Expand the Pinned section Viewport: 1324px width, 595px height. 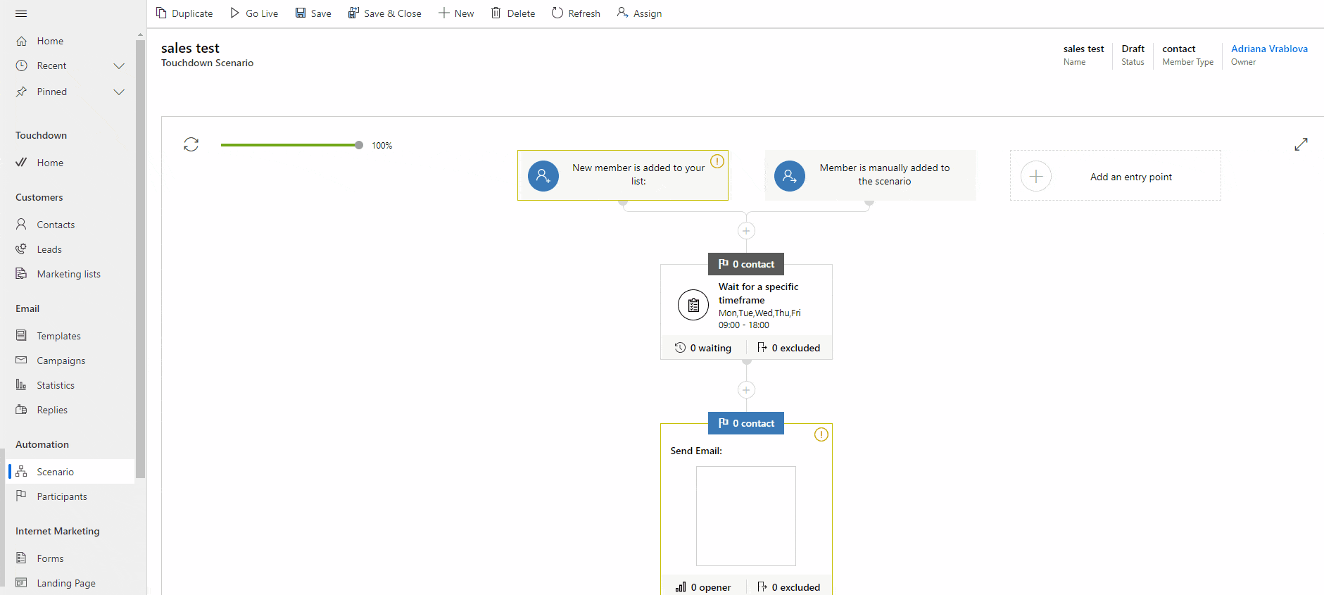(x=119, y=92)
